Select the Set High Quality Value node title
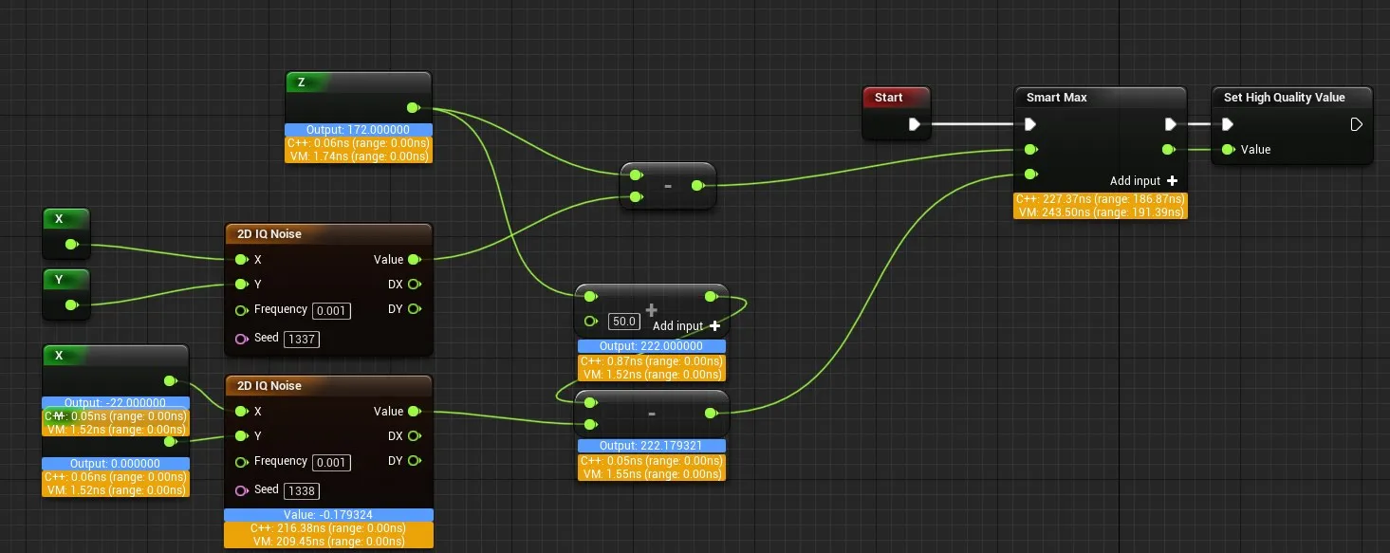Viewport: 1390px width, 553px height. (1284, 98)
